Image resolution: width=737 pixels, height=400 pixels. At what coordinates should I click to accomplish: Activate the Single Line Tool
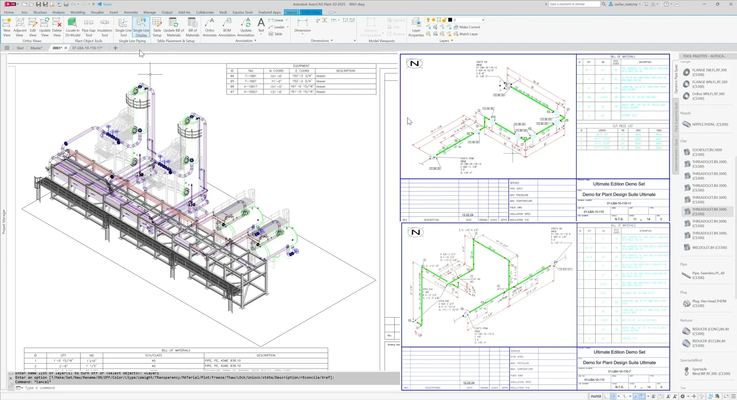click(x=123, y=27)
